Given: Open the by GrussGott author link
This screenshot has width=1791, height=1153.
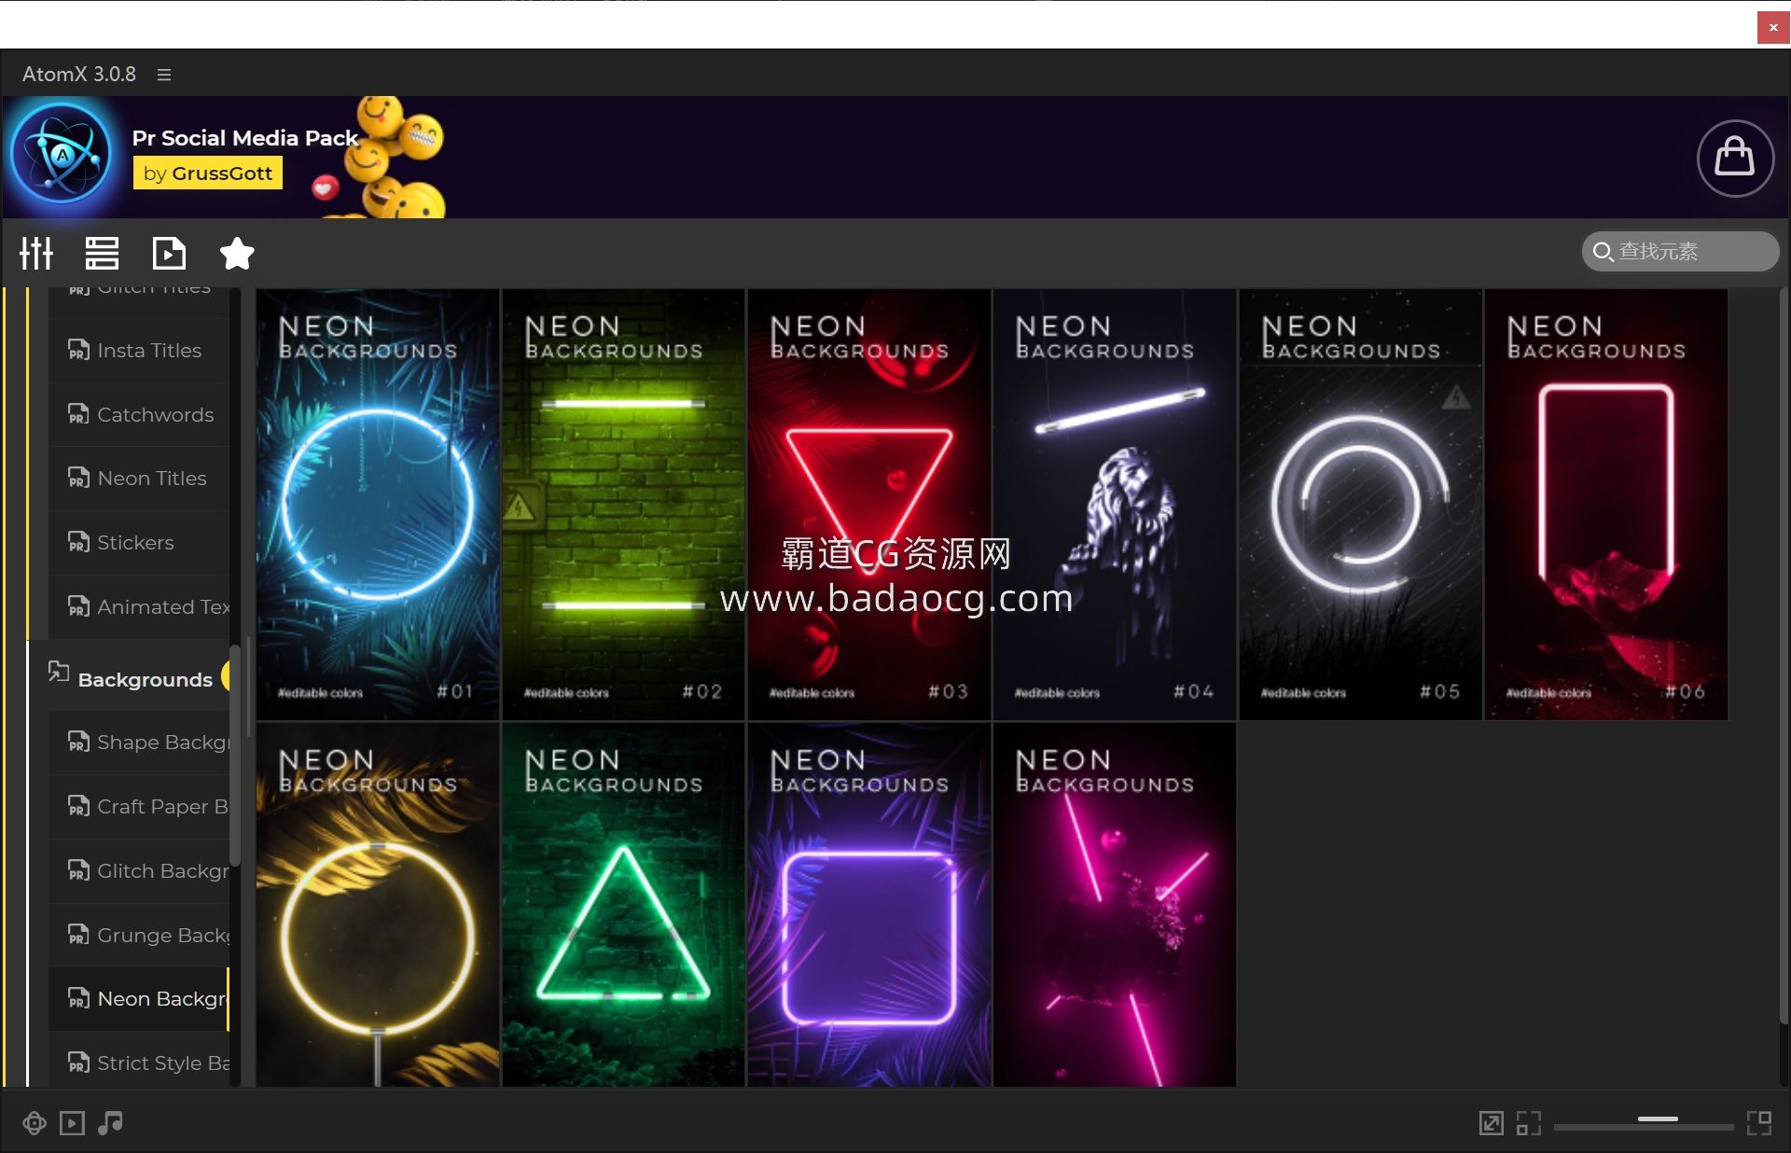Looking at the screenshot, I should (x=208, y=174).
